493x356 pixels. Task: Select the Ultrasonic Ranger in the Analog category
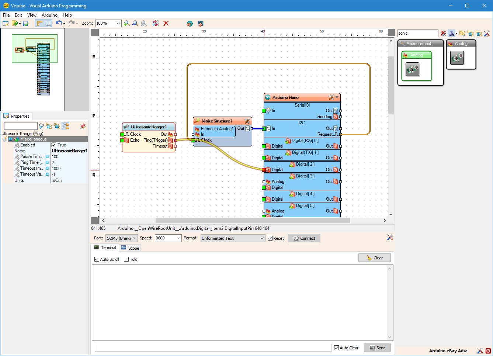(457, 58)
